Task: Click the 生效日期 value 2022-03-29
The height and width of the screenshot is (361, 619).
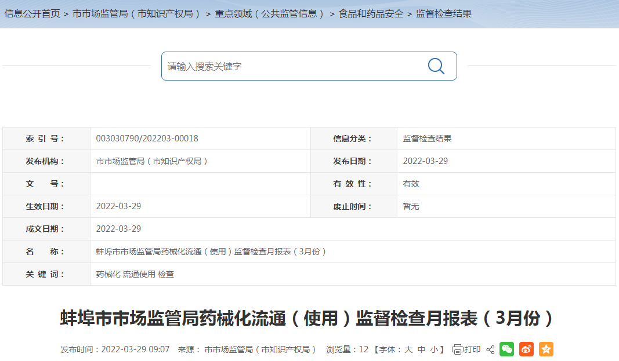Action: tap(118, 206)
